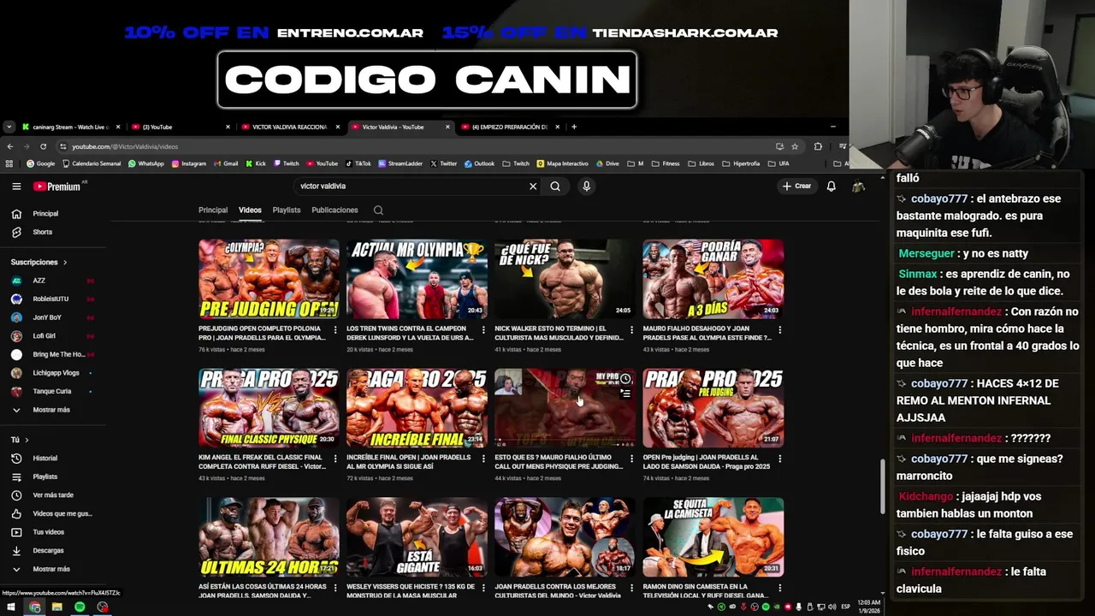Screen dimensions: 1095x616
Task: Open Shorts in the sidebar
Action: coord(43,232)
